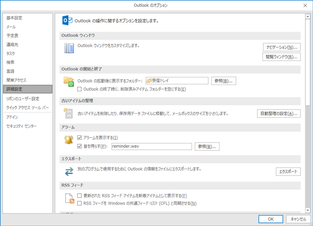Viewport: 313px width, 226px height.
Task: Open リボンのユーザー設定 category
Action: (28, 99)
